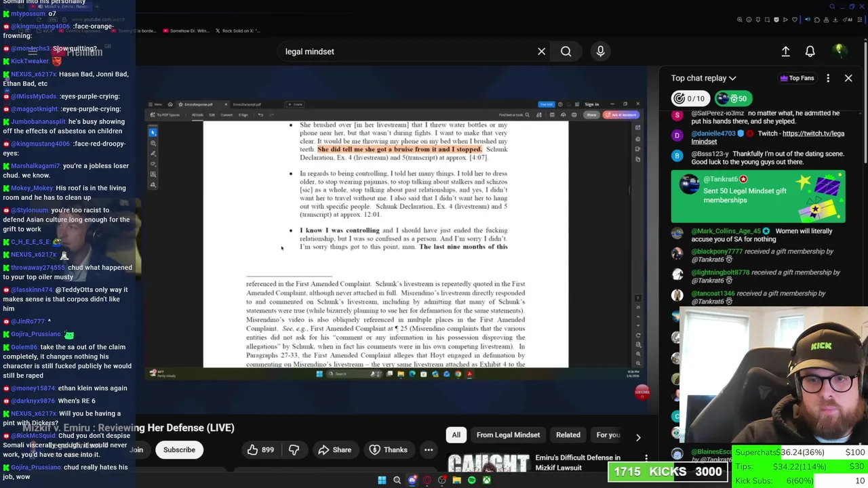Open All tools in Acrobat
This screenshot has width=868, height=488.
coord(197,115)
